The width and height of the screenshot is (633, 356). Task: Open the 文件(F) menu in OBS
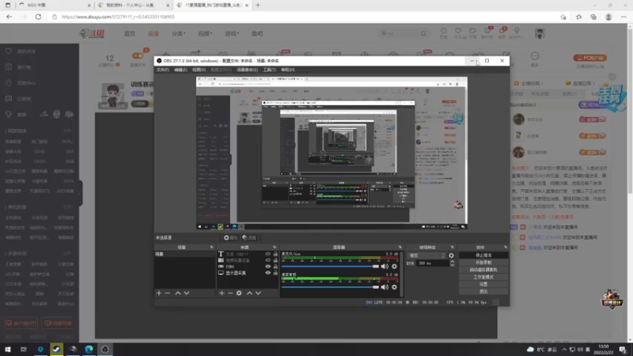coord(163,70)
